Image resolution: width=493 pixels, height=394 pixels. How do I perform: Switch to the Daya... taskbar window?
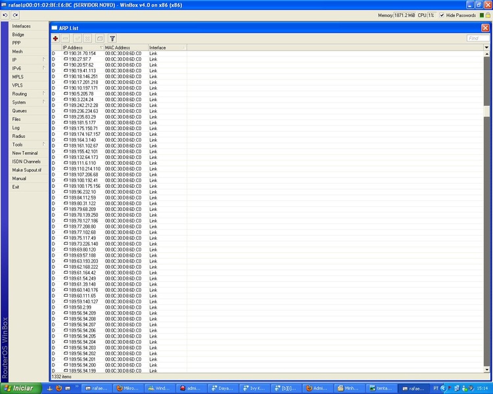coord(223,388)
